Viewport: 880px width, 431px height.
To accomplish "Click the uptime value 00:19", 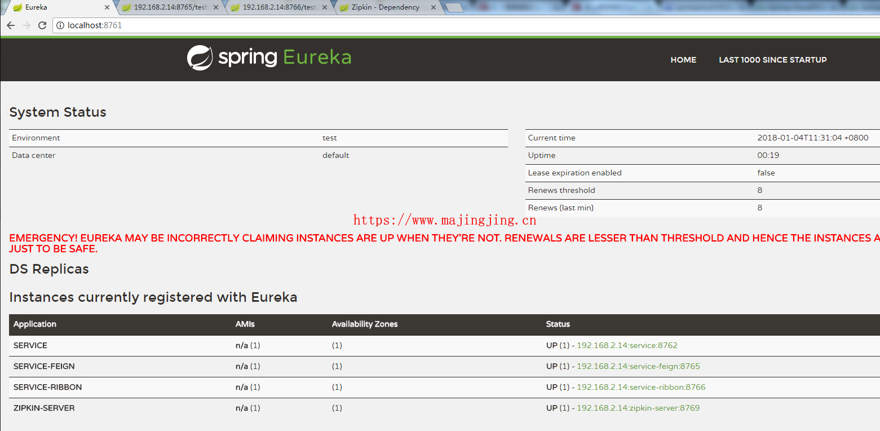I will [768, 156].
